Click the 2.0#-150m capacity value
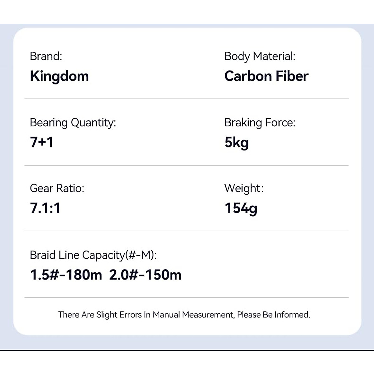374x374 pixels. [145, 275]
